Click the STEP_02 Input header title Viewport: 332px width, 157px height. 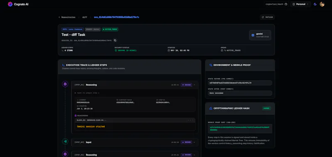coord(89,142)
